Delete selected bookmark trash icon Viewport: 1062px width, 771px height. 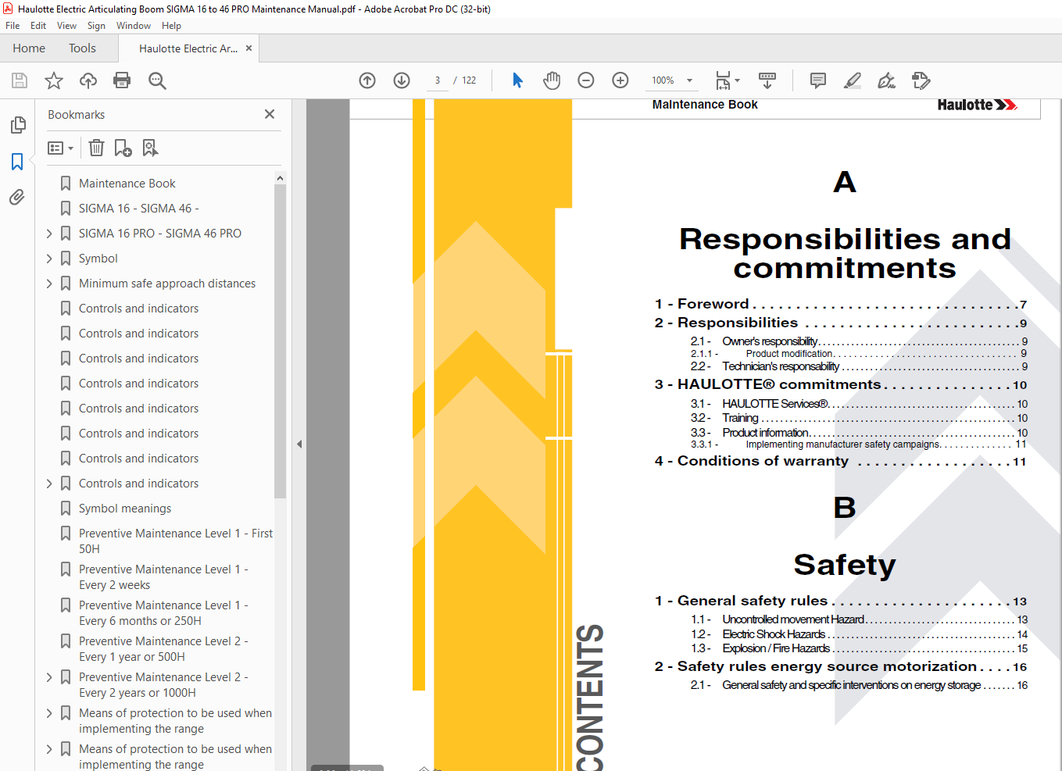click(96, 148)
